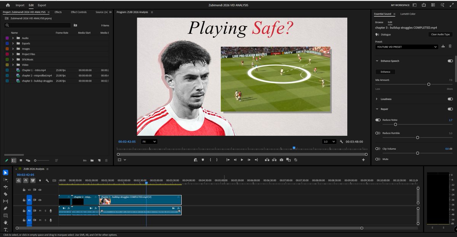Open timeline display settings wrench
The height and width of the screenshot is (237, 457).
47,180
